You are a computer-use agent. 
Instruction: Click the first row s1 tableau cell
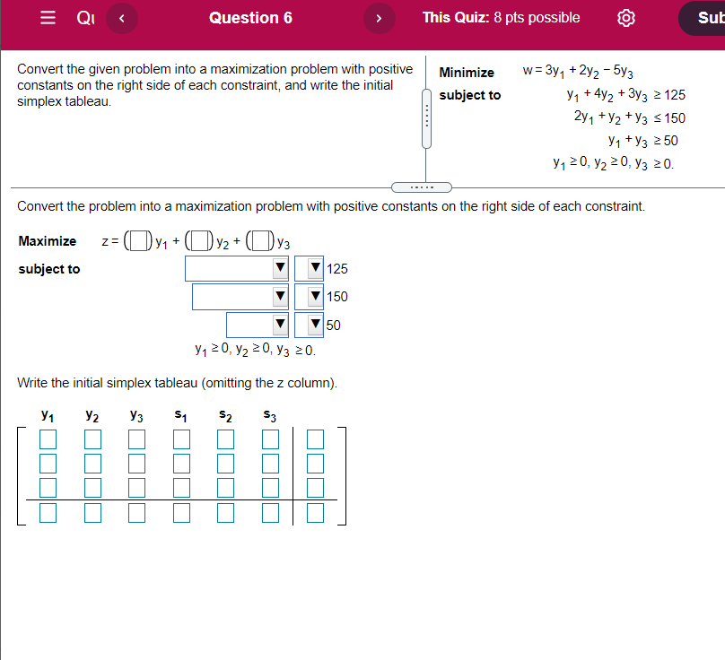tap(182, 439)
